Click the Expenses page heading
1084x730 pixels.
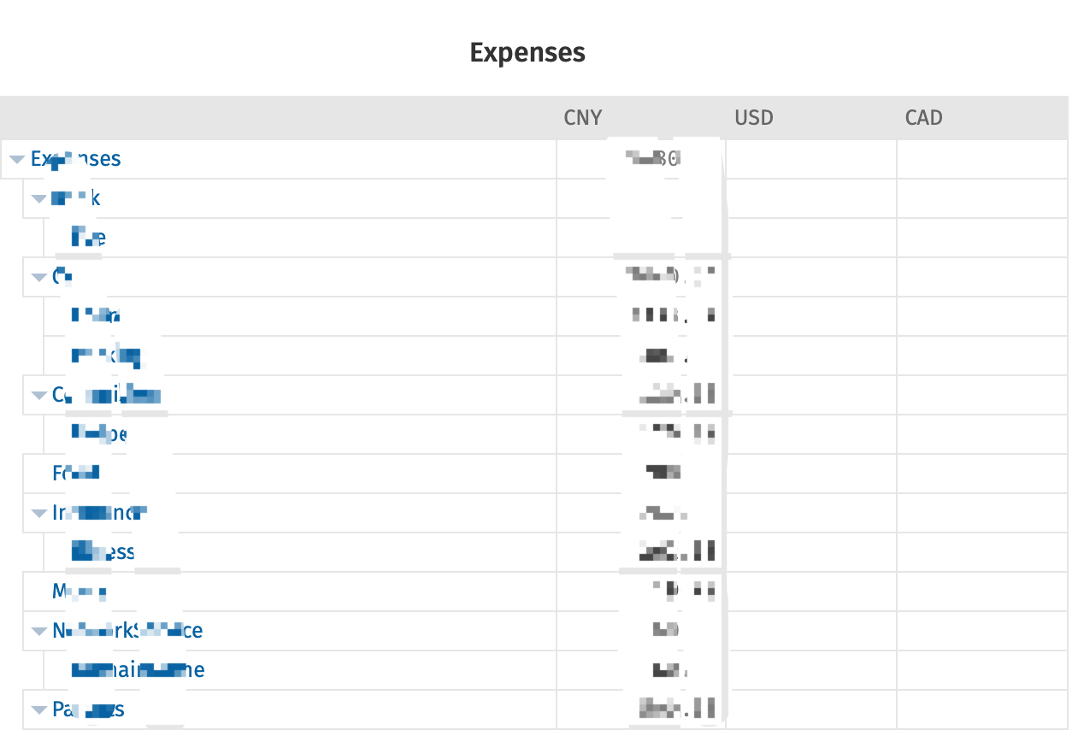527,53
